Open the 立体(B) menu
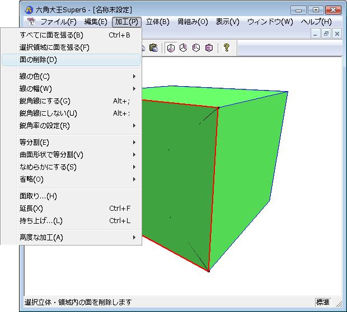The width and height of the screenshot is (347, 312). pos(158,22)
